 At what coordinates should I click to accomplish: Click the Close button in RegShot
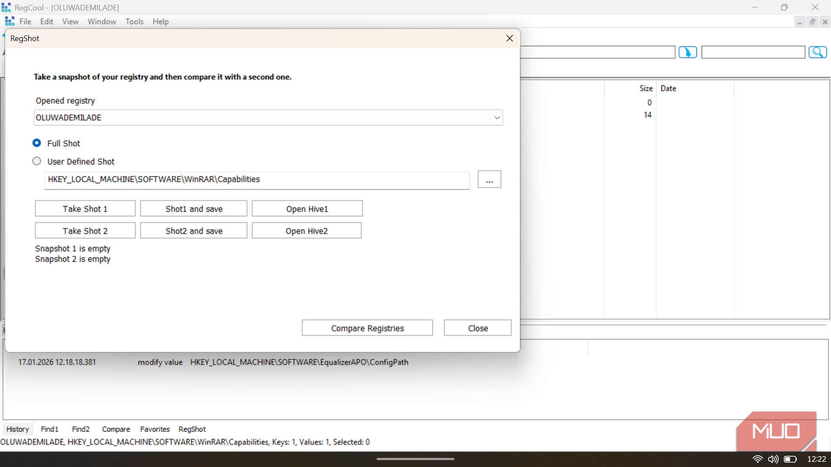point(477,328)
